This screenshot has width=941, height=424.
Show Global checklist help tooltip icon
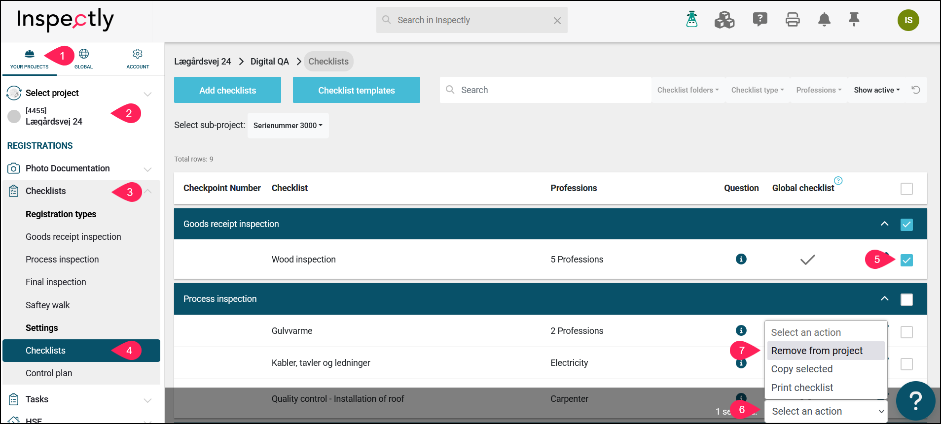tap(838, 180)
